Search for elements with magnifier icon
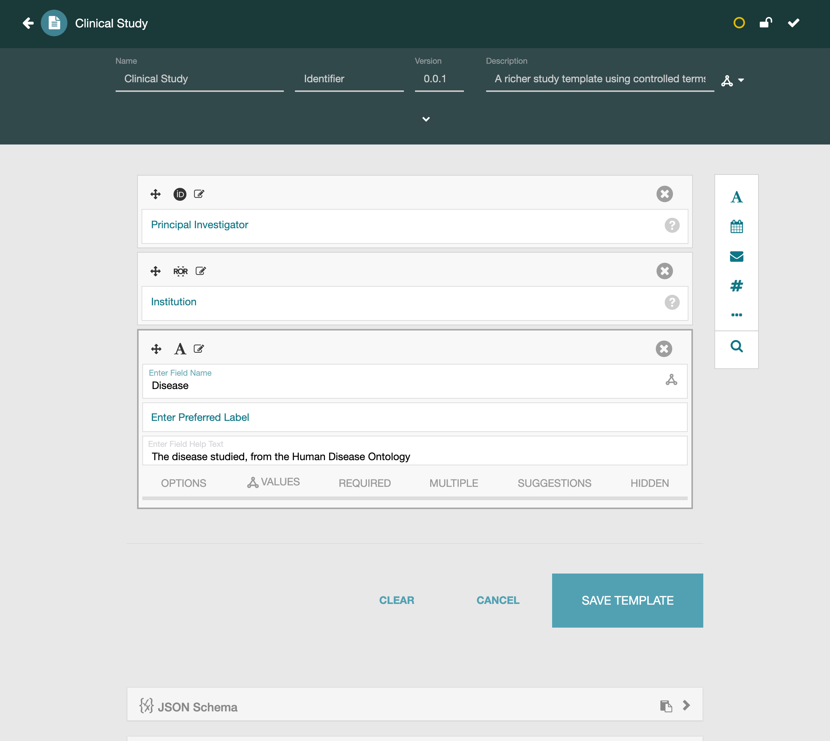 tap(736, 346)
